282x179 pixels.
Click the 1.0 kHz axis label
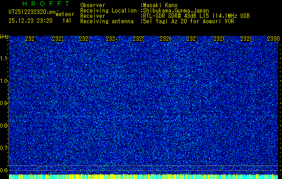coord(4,81)
